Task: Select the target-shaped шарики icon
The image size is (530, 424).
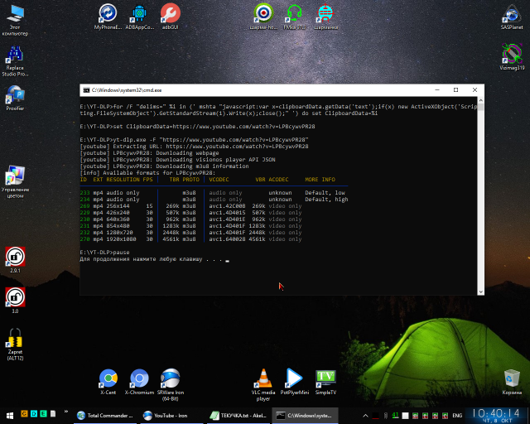Action: (x=263, y=17)
